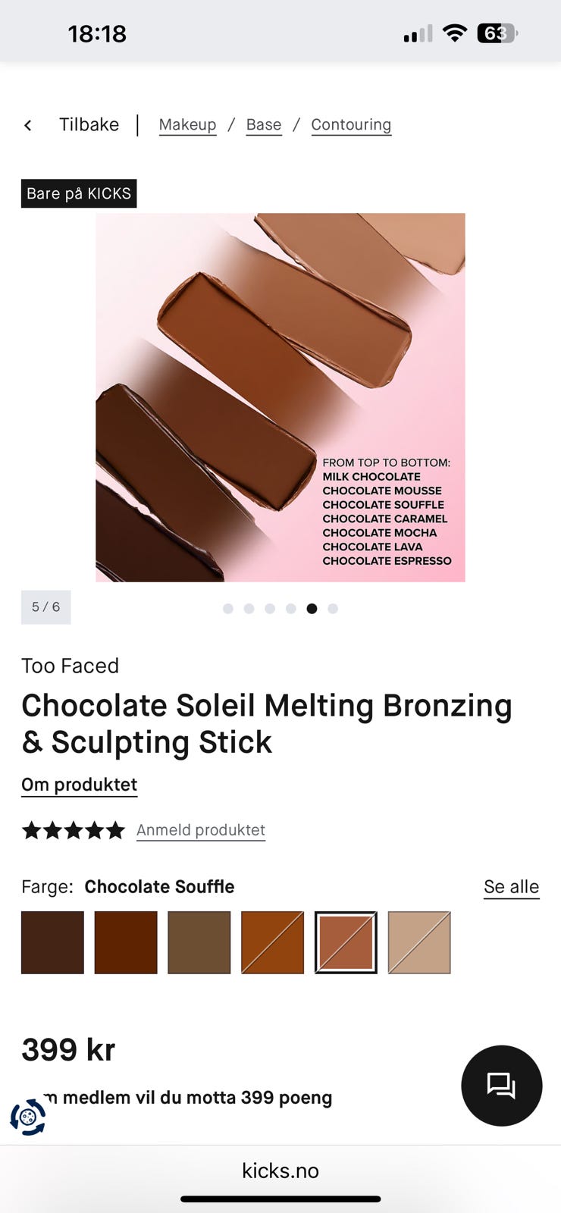Open the Om produktet section link

[79, 785]
